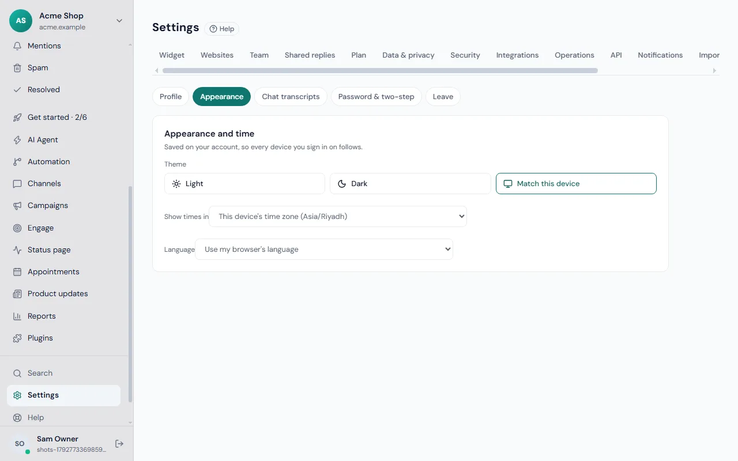Screen dimensions: 738x461
Task: Click the Plugins puzzle piece icon
Action: 17,338
